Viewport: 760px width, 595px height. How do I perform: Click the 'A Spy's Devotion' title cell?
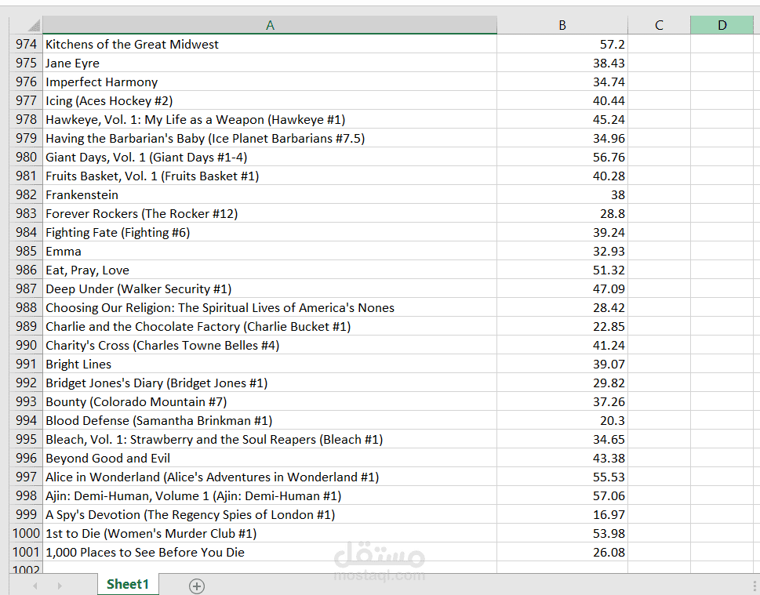(270, 514)
